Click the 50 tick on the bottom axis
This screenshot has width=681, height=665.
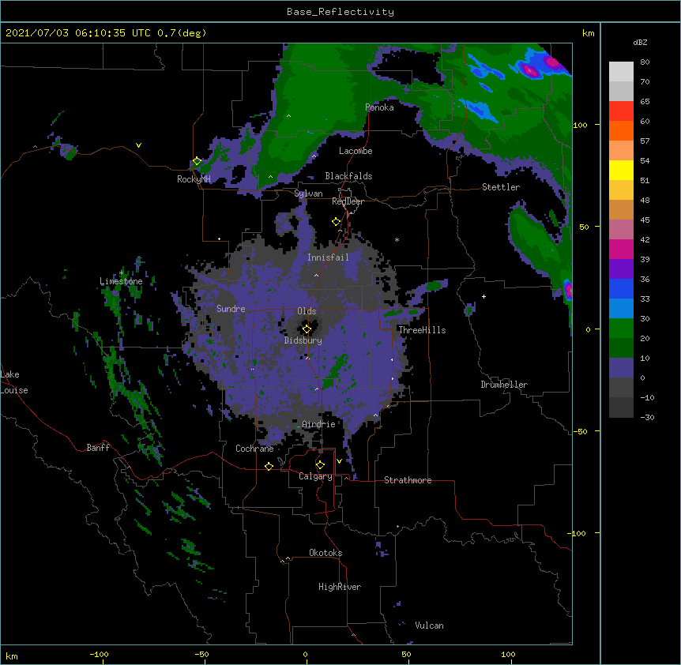[406, 654]
